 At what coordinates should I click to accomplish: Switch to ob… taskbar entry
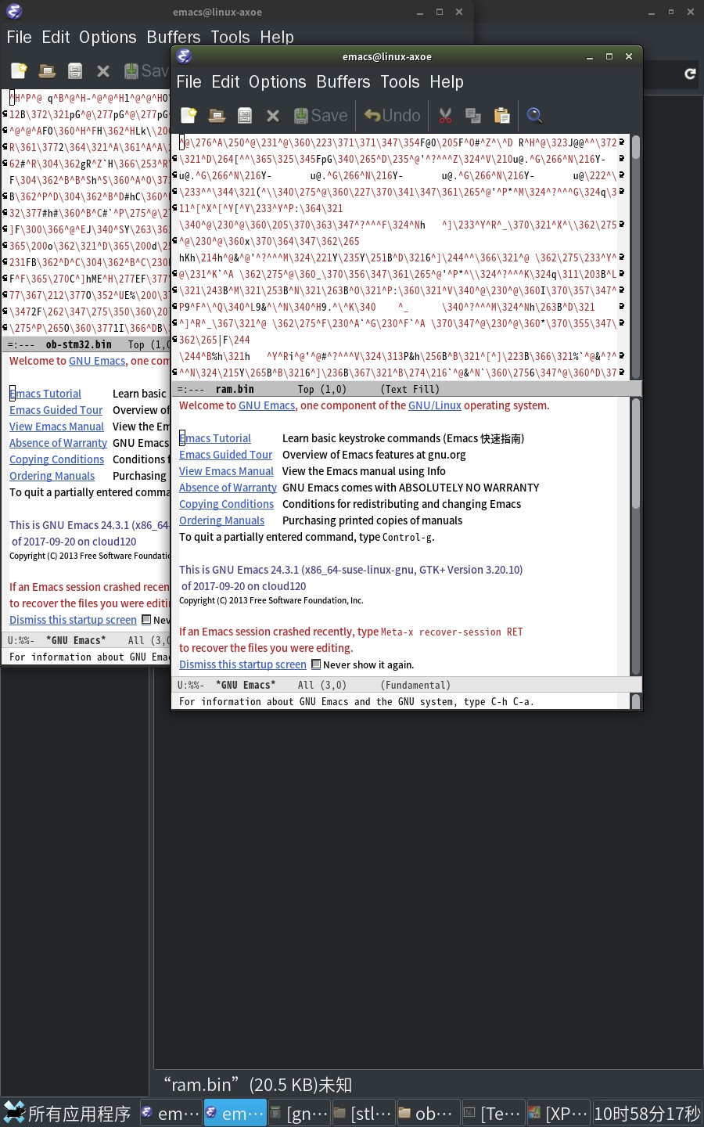tap(427, 1113)
